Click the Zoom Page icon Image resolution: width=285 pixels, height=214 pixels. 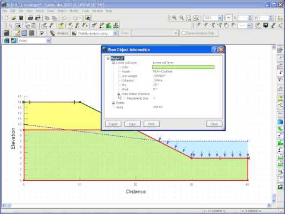click(x=189, y=18)
